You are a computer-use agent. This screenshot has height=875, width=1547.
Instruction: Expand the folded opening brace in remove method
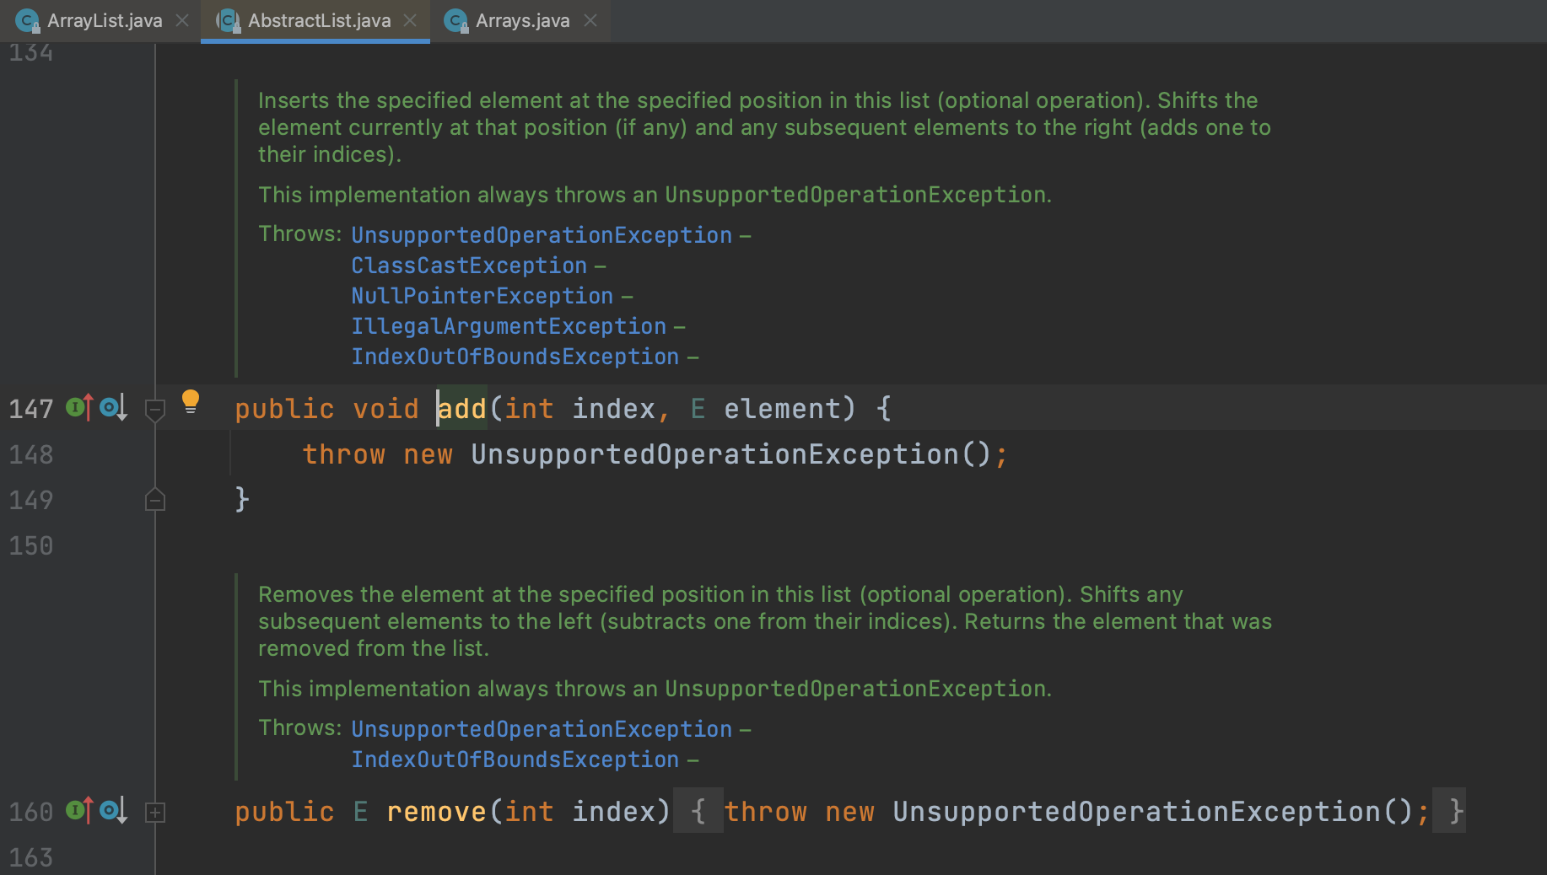(698, 811)
